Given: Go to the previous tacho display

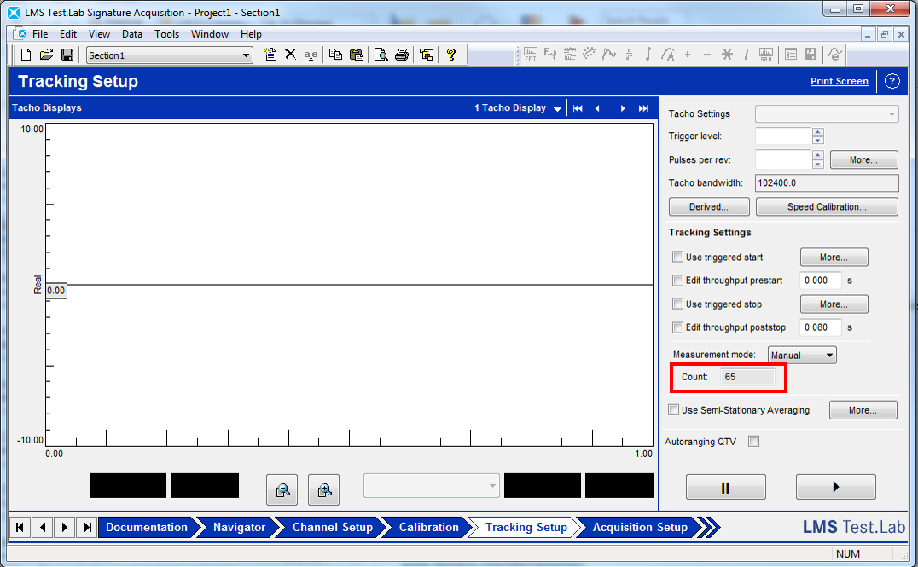Looking at the screenshot, I should coord(597,108).
